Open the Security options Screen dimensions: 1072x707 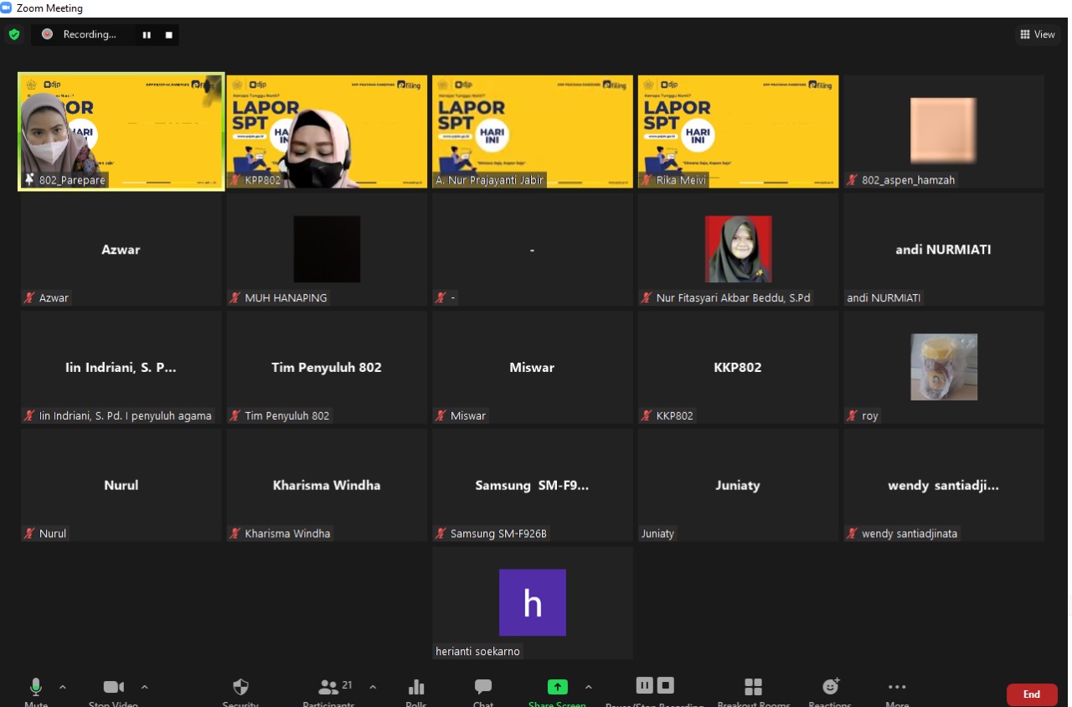click(240, 688)
